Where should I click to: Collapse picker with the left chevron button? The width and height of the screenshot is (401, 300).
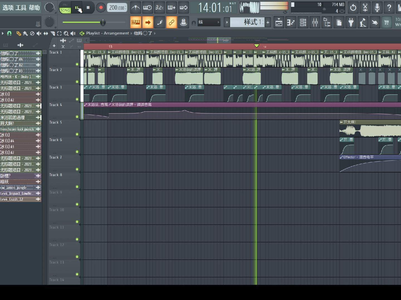pyautogui.click(x=87, y=41)
